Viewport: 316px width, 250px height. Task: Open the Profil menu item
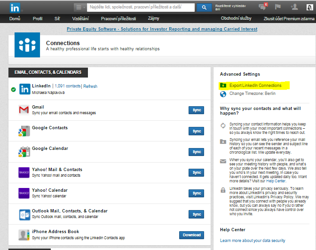38,19
